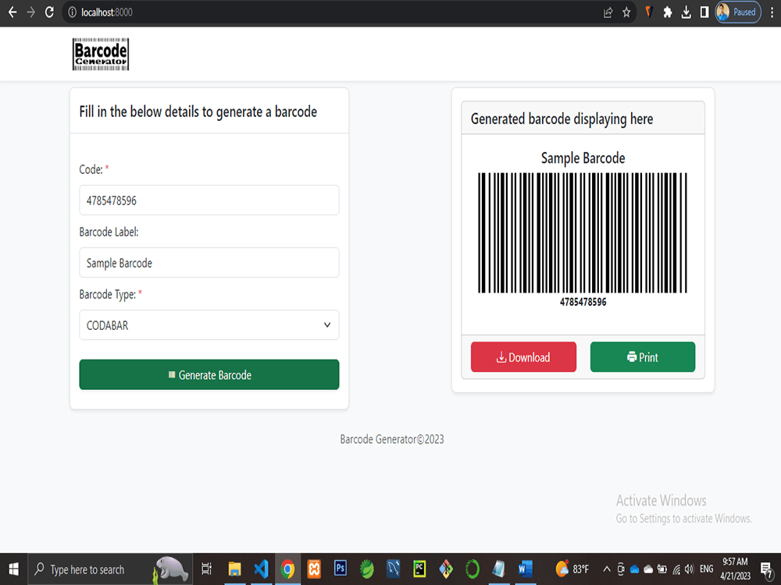
Task: Click the Barcode Label input field
Action: (x=209, y=263)
